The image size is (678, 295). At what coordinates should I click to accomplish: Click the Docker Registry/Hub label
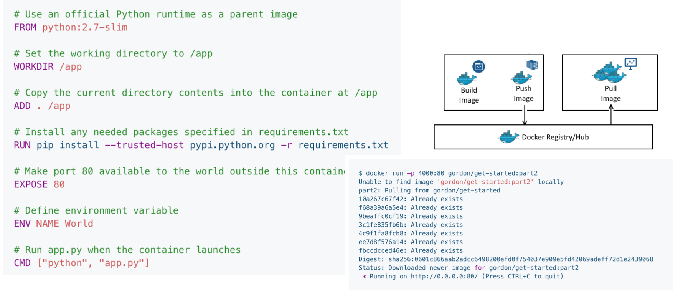tap(555, 137)
